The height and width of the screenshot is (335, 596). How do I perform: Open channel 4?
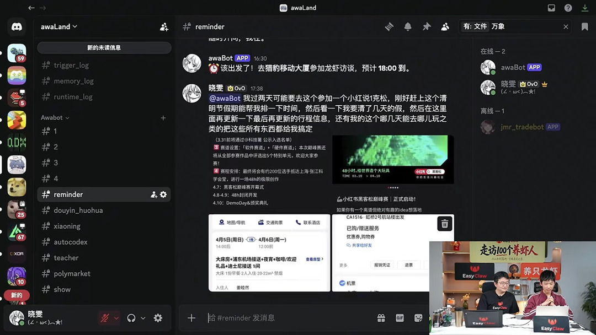point(104,179)
